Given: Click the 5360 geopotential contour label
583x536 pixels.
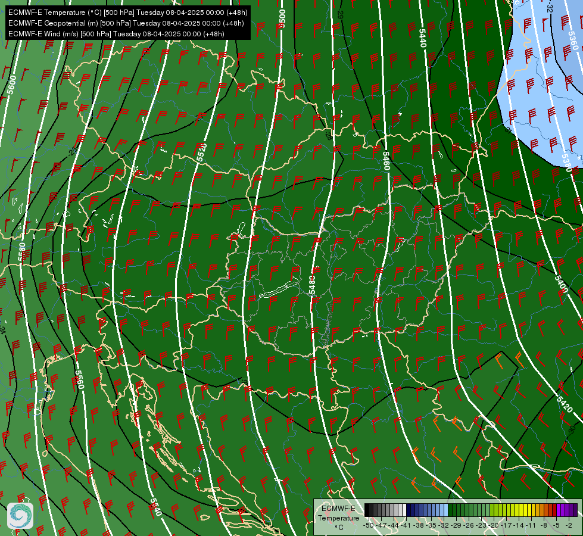Looking at the screenshot, I should click(x=573, y=41).
